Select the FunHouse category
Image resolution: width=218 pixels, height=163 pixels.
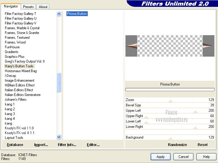click(x=12, y=47)
